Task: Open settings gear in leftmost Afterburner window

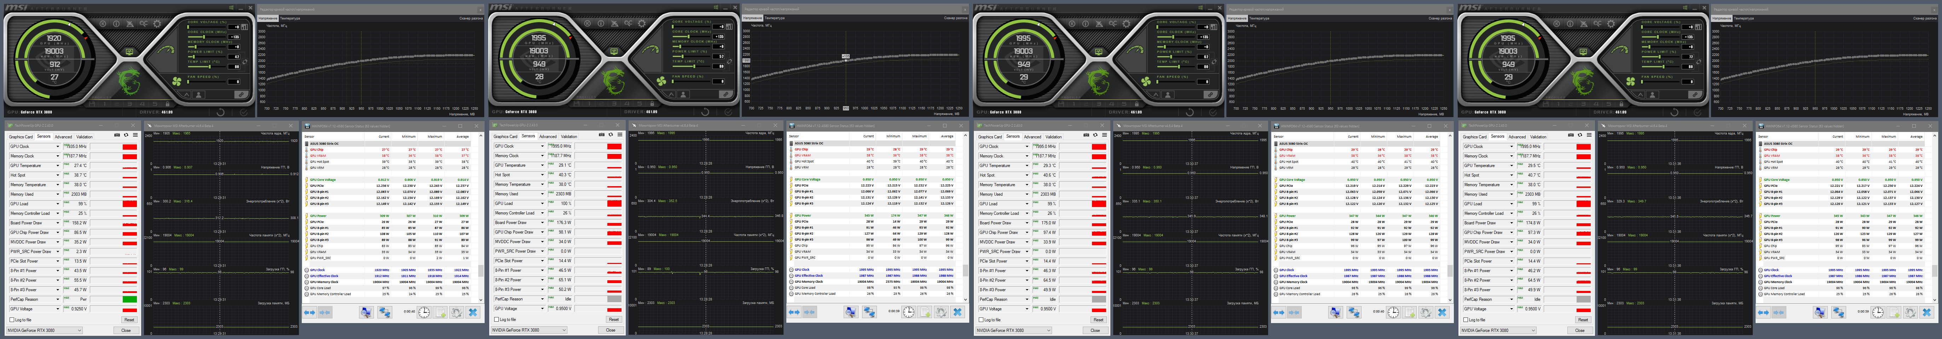Action: tap(157, 24)
